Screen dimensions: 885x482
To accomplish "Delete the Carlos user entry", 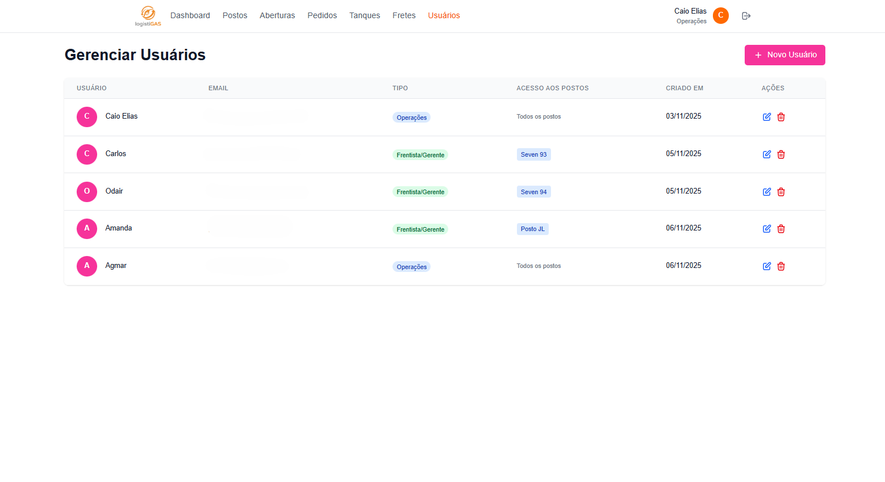I will coord(781,154).
